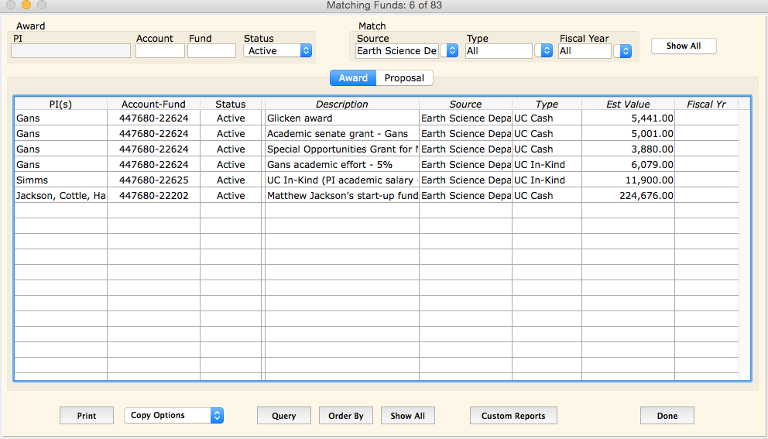The height and width of the screenshot is (439, 768).
Task: Click the Done button
Action: [x=667, y=416]
